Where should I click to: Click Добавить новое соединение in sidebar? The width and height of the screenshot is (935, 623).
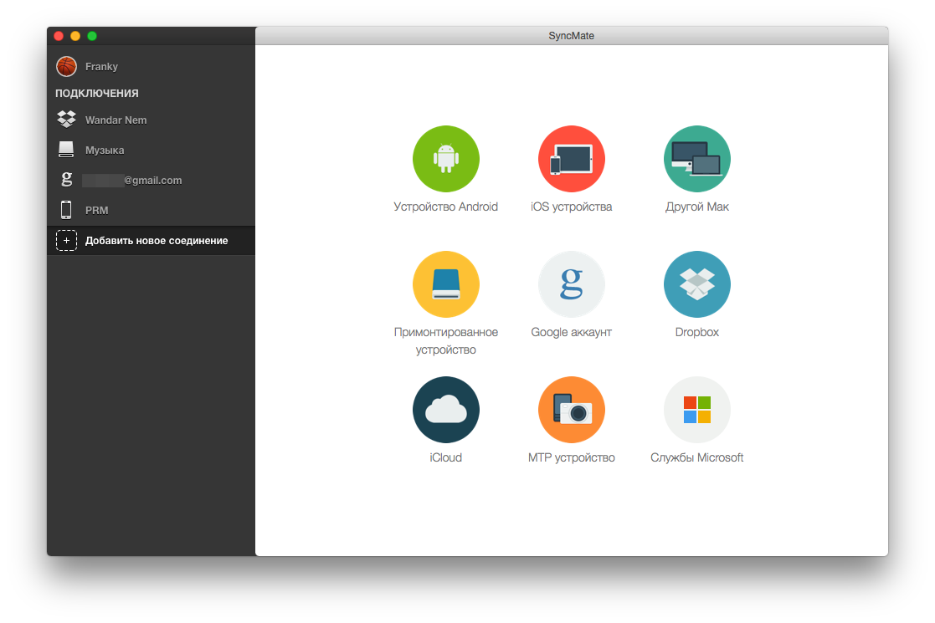pyautogui.click(x=156, y=241)
